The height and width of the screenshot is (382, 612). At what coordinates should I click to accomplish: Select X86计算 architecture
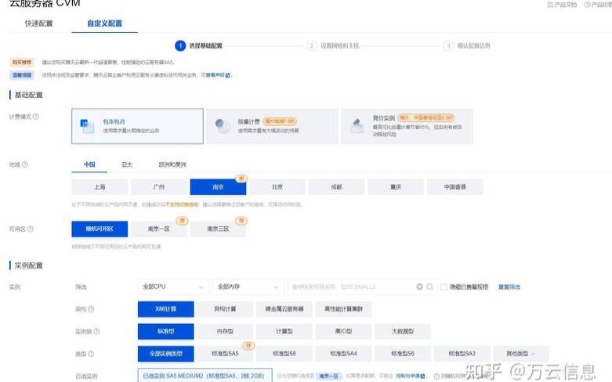(166, 309)
